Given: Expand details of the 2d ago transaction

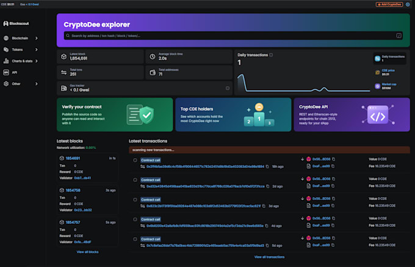Looking at the screenshot, I should 135,180.
